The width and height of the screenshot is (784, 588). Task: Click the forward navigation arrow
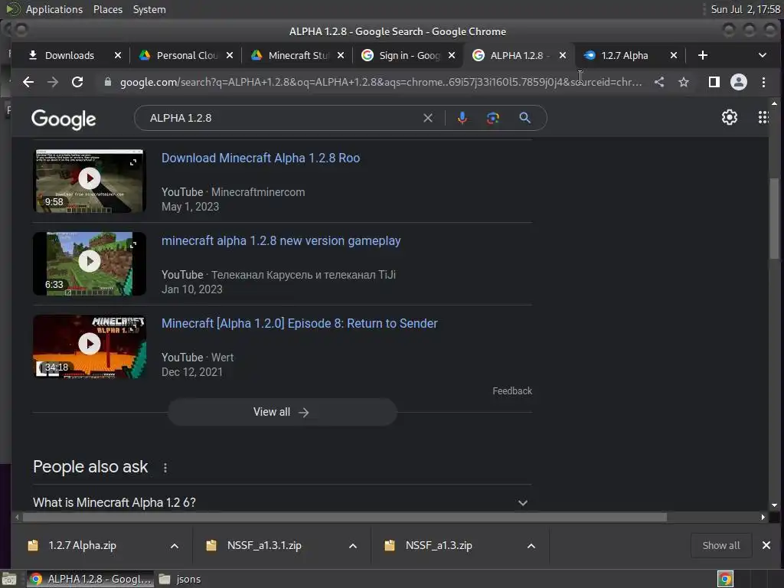(53, 82)
